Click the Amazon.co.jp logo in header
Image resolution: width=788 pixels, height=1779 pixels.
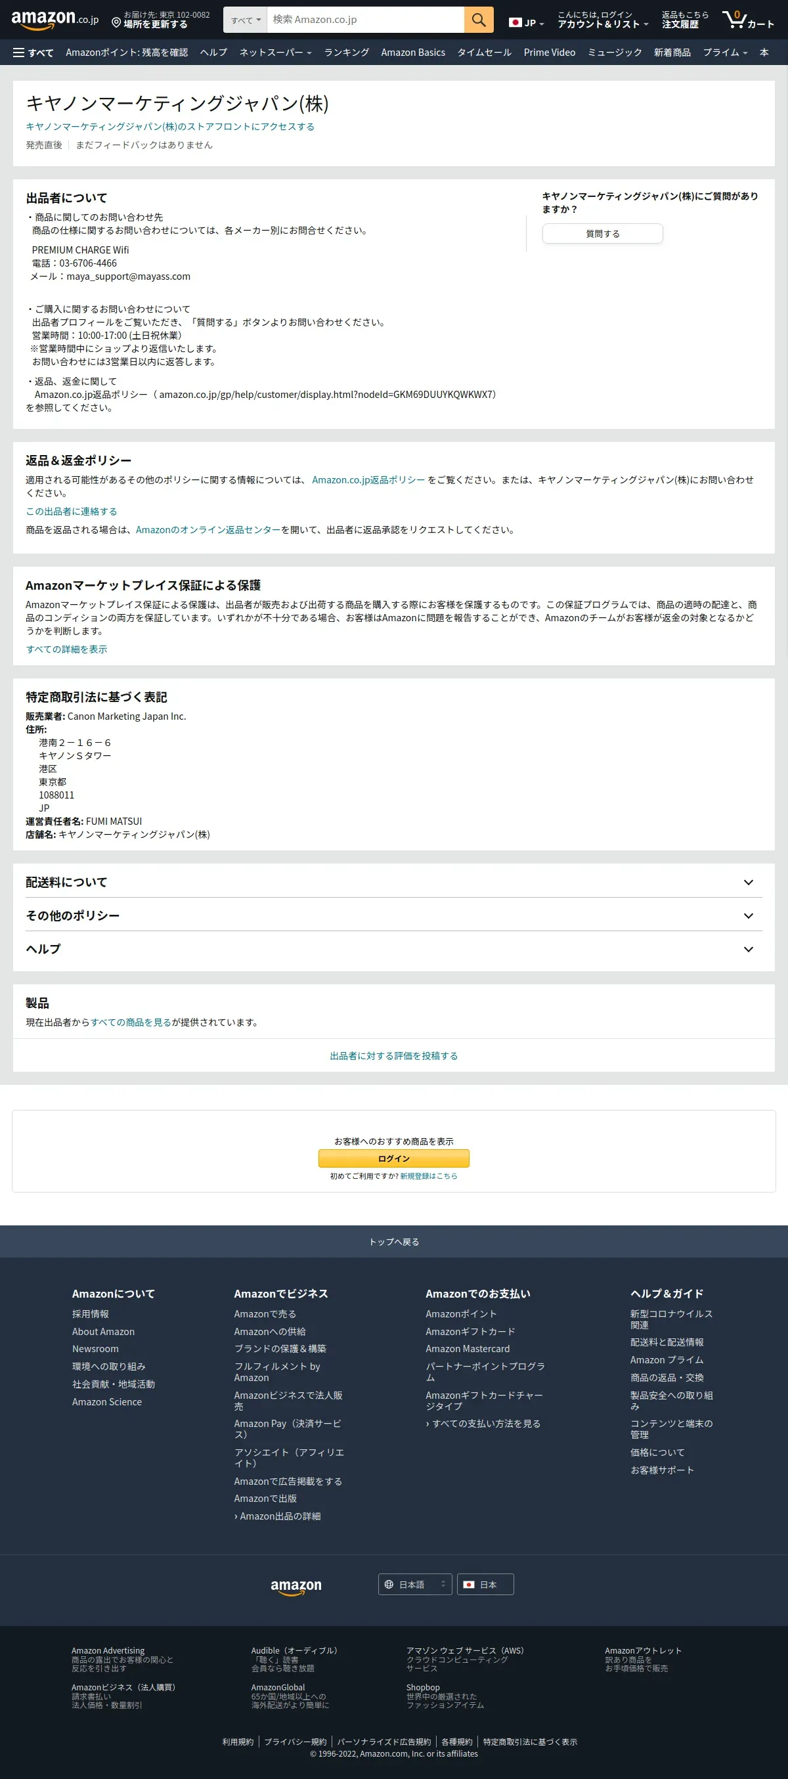point(55,20)
